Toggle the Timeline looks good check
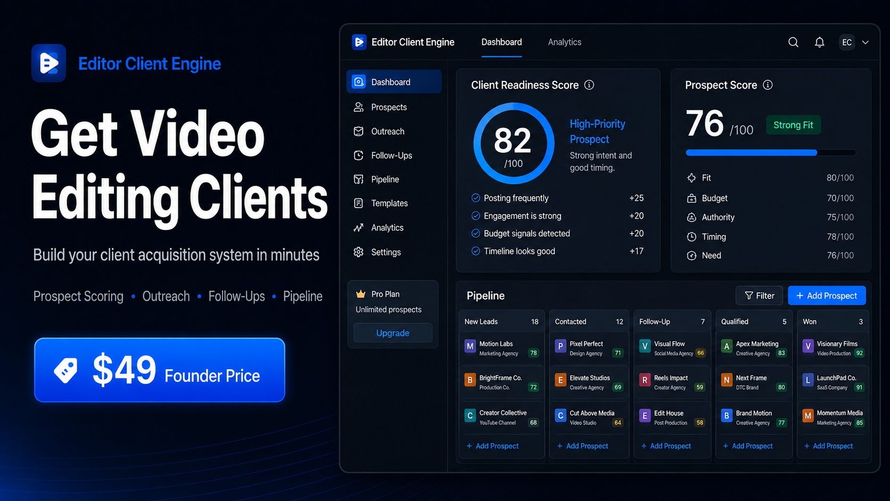Viewport: 890px width, 501px height. click(x=476, y=251)
